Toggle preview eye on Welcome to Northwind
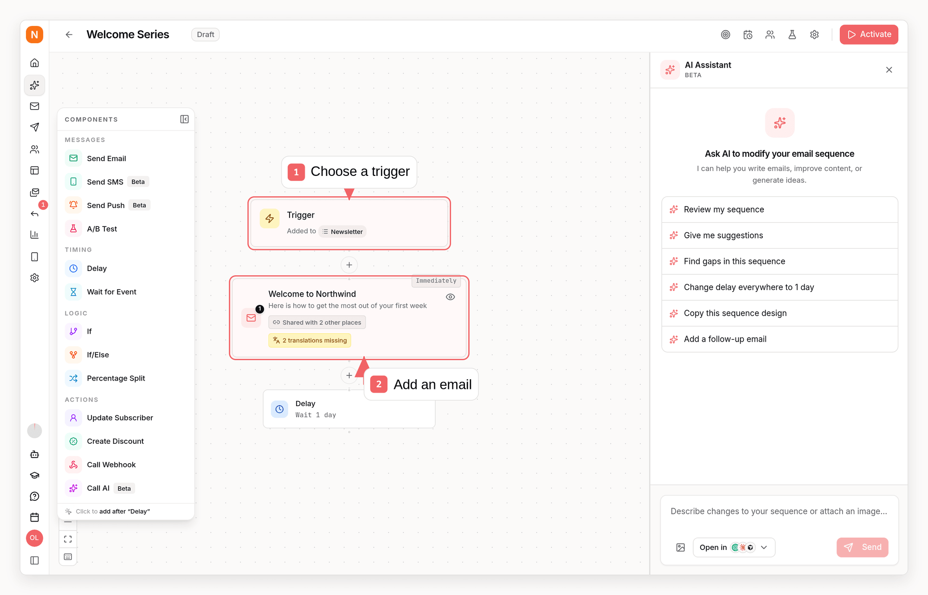 tap(451, 297)
